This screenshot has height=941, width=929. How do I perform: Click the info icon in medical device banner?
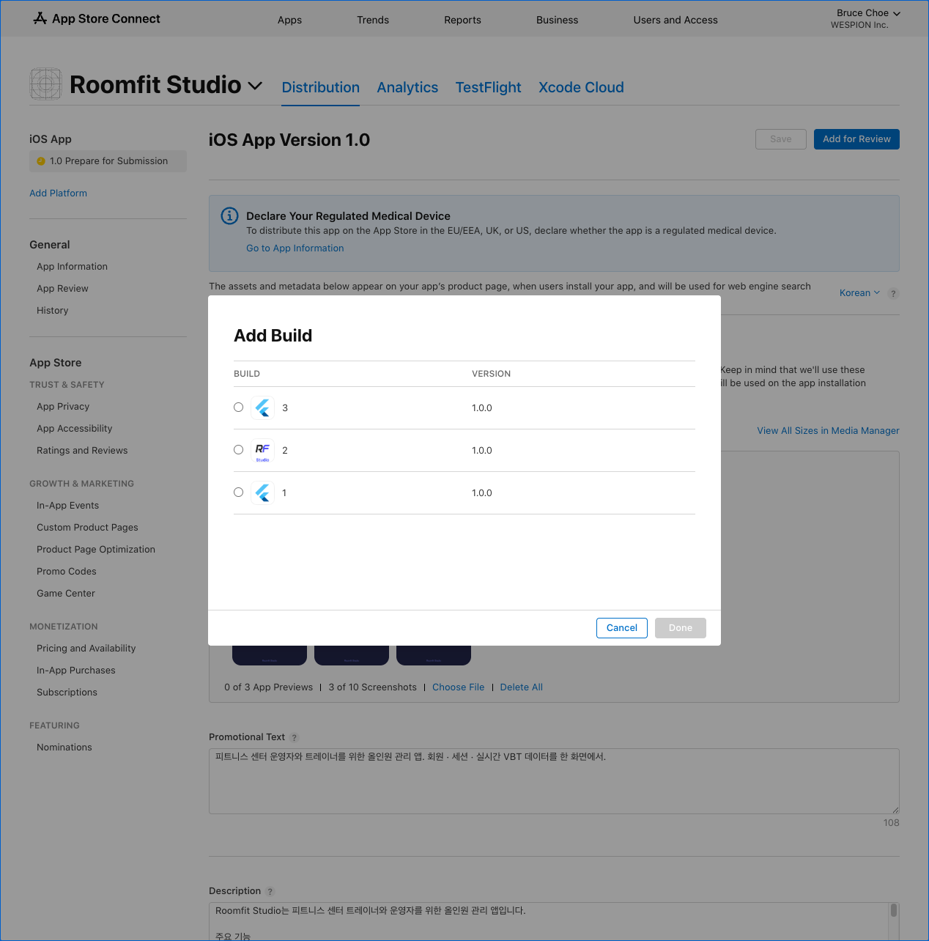(229, 215)
